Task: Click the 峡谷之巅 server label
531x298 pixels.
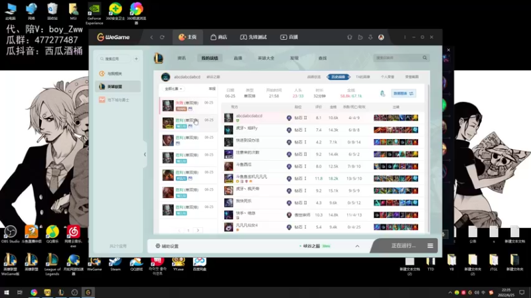Action: [x=311, y=246]
